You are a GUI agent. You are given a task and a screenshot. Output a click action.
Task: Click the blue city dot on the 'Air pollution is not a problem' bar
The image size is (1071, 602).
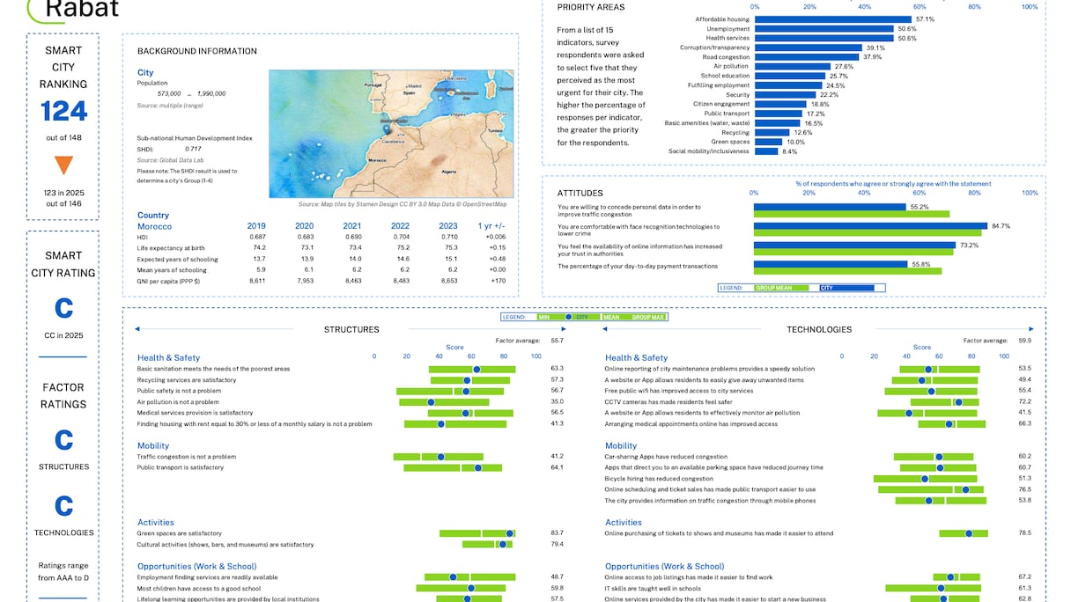click(x=431, y=402)
